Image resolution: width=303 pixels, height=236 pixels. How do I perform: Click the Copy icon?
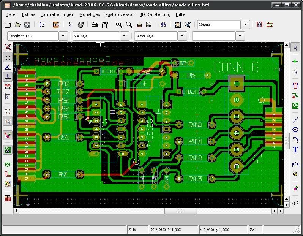click(80, 25)
